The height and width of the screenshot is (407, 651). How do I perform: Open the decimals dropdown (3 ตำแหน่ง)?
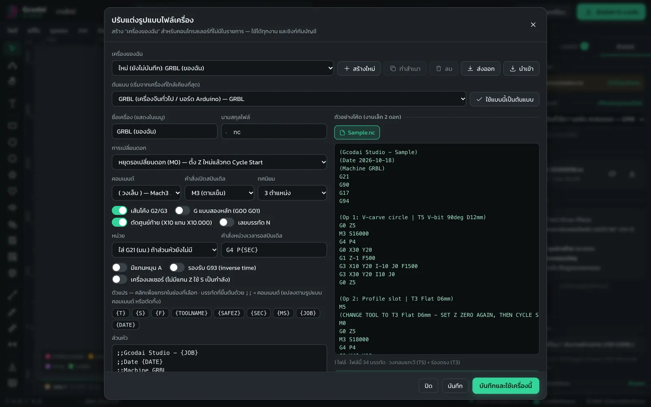(x=292, y=193)
